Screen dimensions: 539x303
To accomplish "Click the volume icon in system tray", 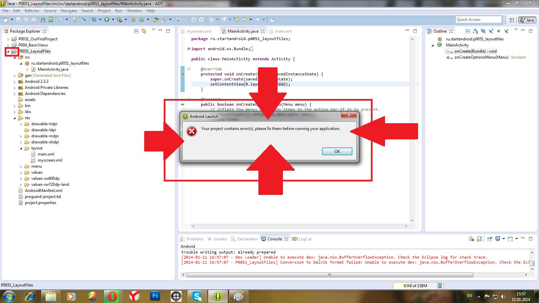I will (x=503, y=297).
